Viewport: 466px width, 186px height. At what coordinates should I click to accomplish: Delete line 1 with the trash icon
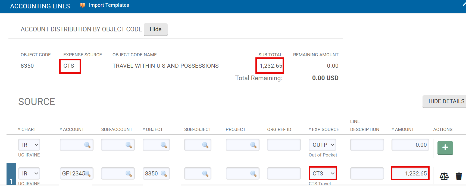coord(459,176)
